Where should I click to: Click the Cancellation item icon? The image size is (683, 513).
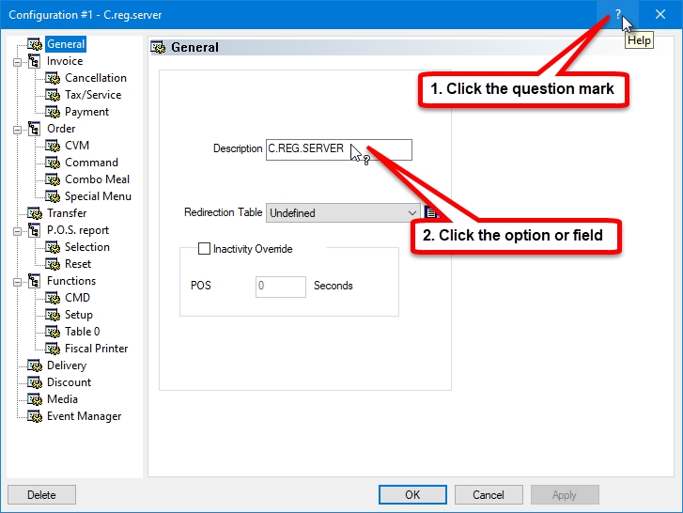click(53, 78)
